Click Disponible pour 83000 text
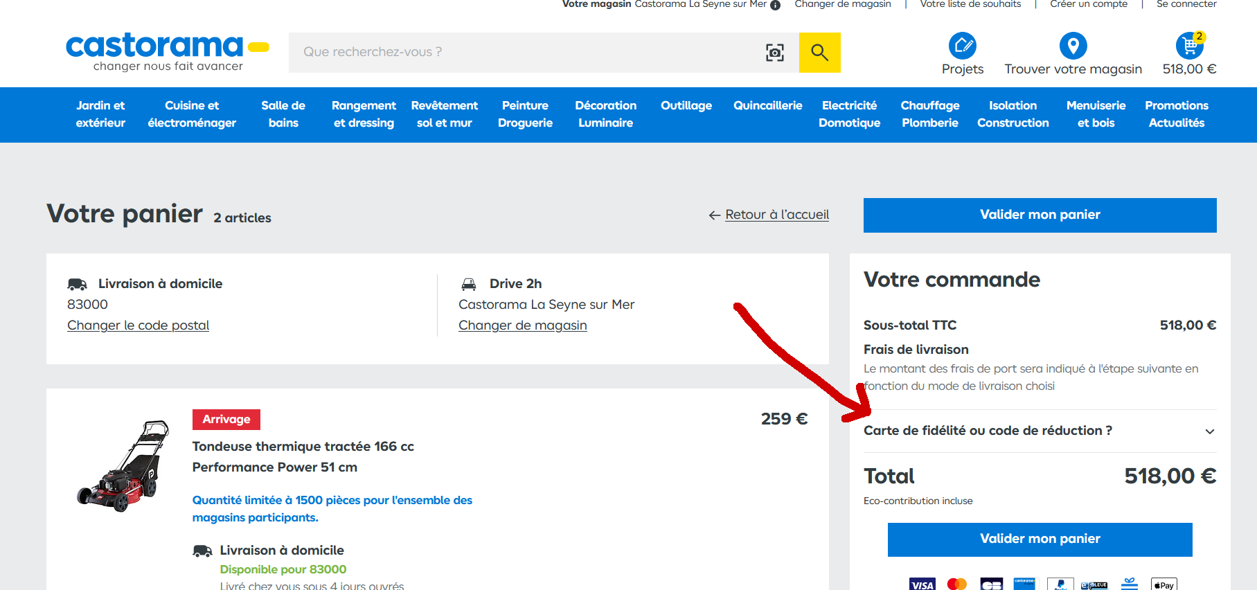This screenshot has width=1257, height=590. point(283,570)
